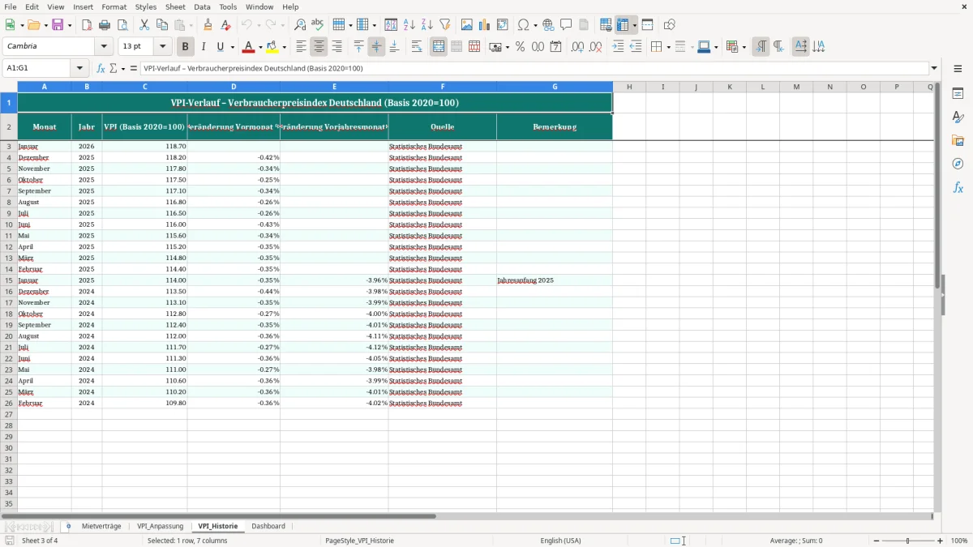Sort ascending A to Z

409,25
